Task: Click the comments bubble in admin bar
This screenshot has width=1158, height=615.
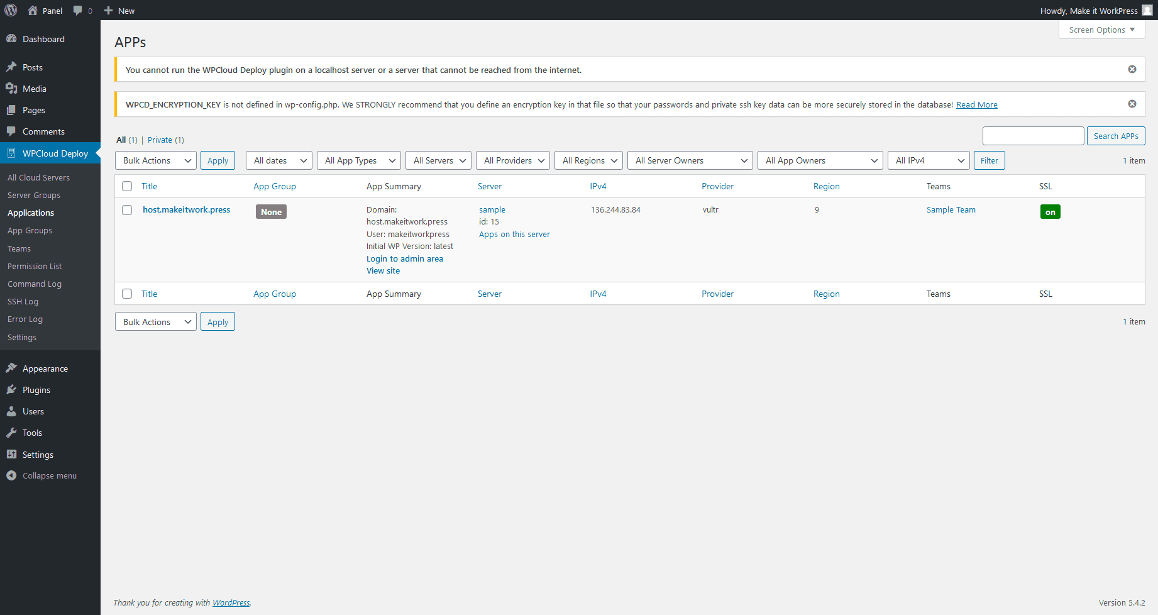Action: point(77,10)
